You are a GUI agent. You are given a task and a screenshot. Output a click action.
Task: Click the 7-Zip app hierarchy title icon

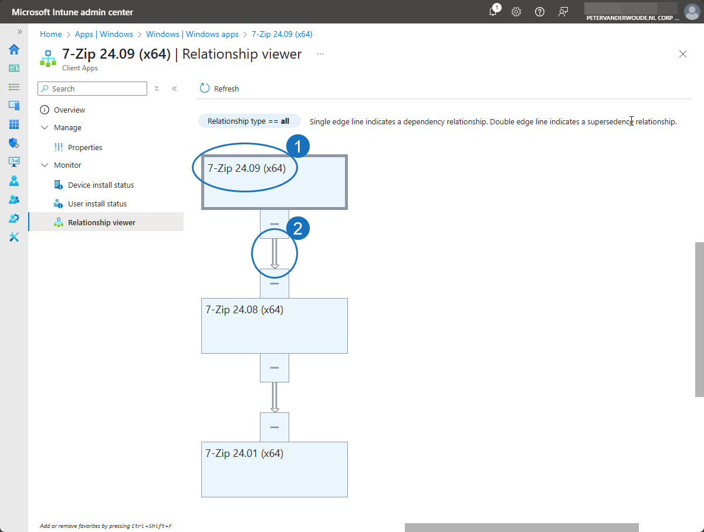48,57
